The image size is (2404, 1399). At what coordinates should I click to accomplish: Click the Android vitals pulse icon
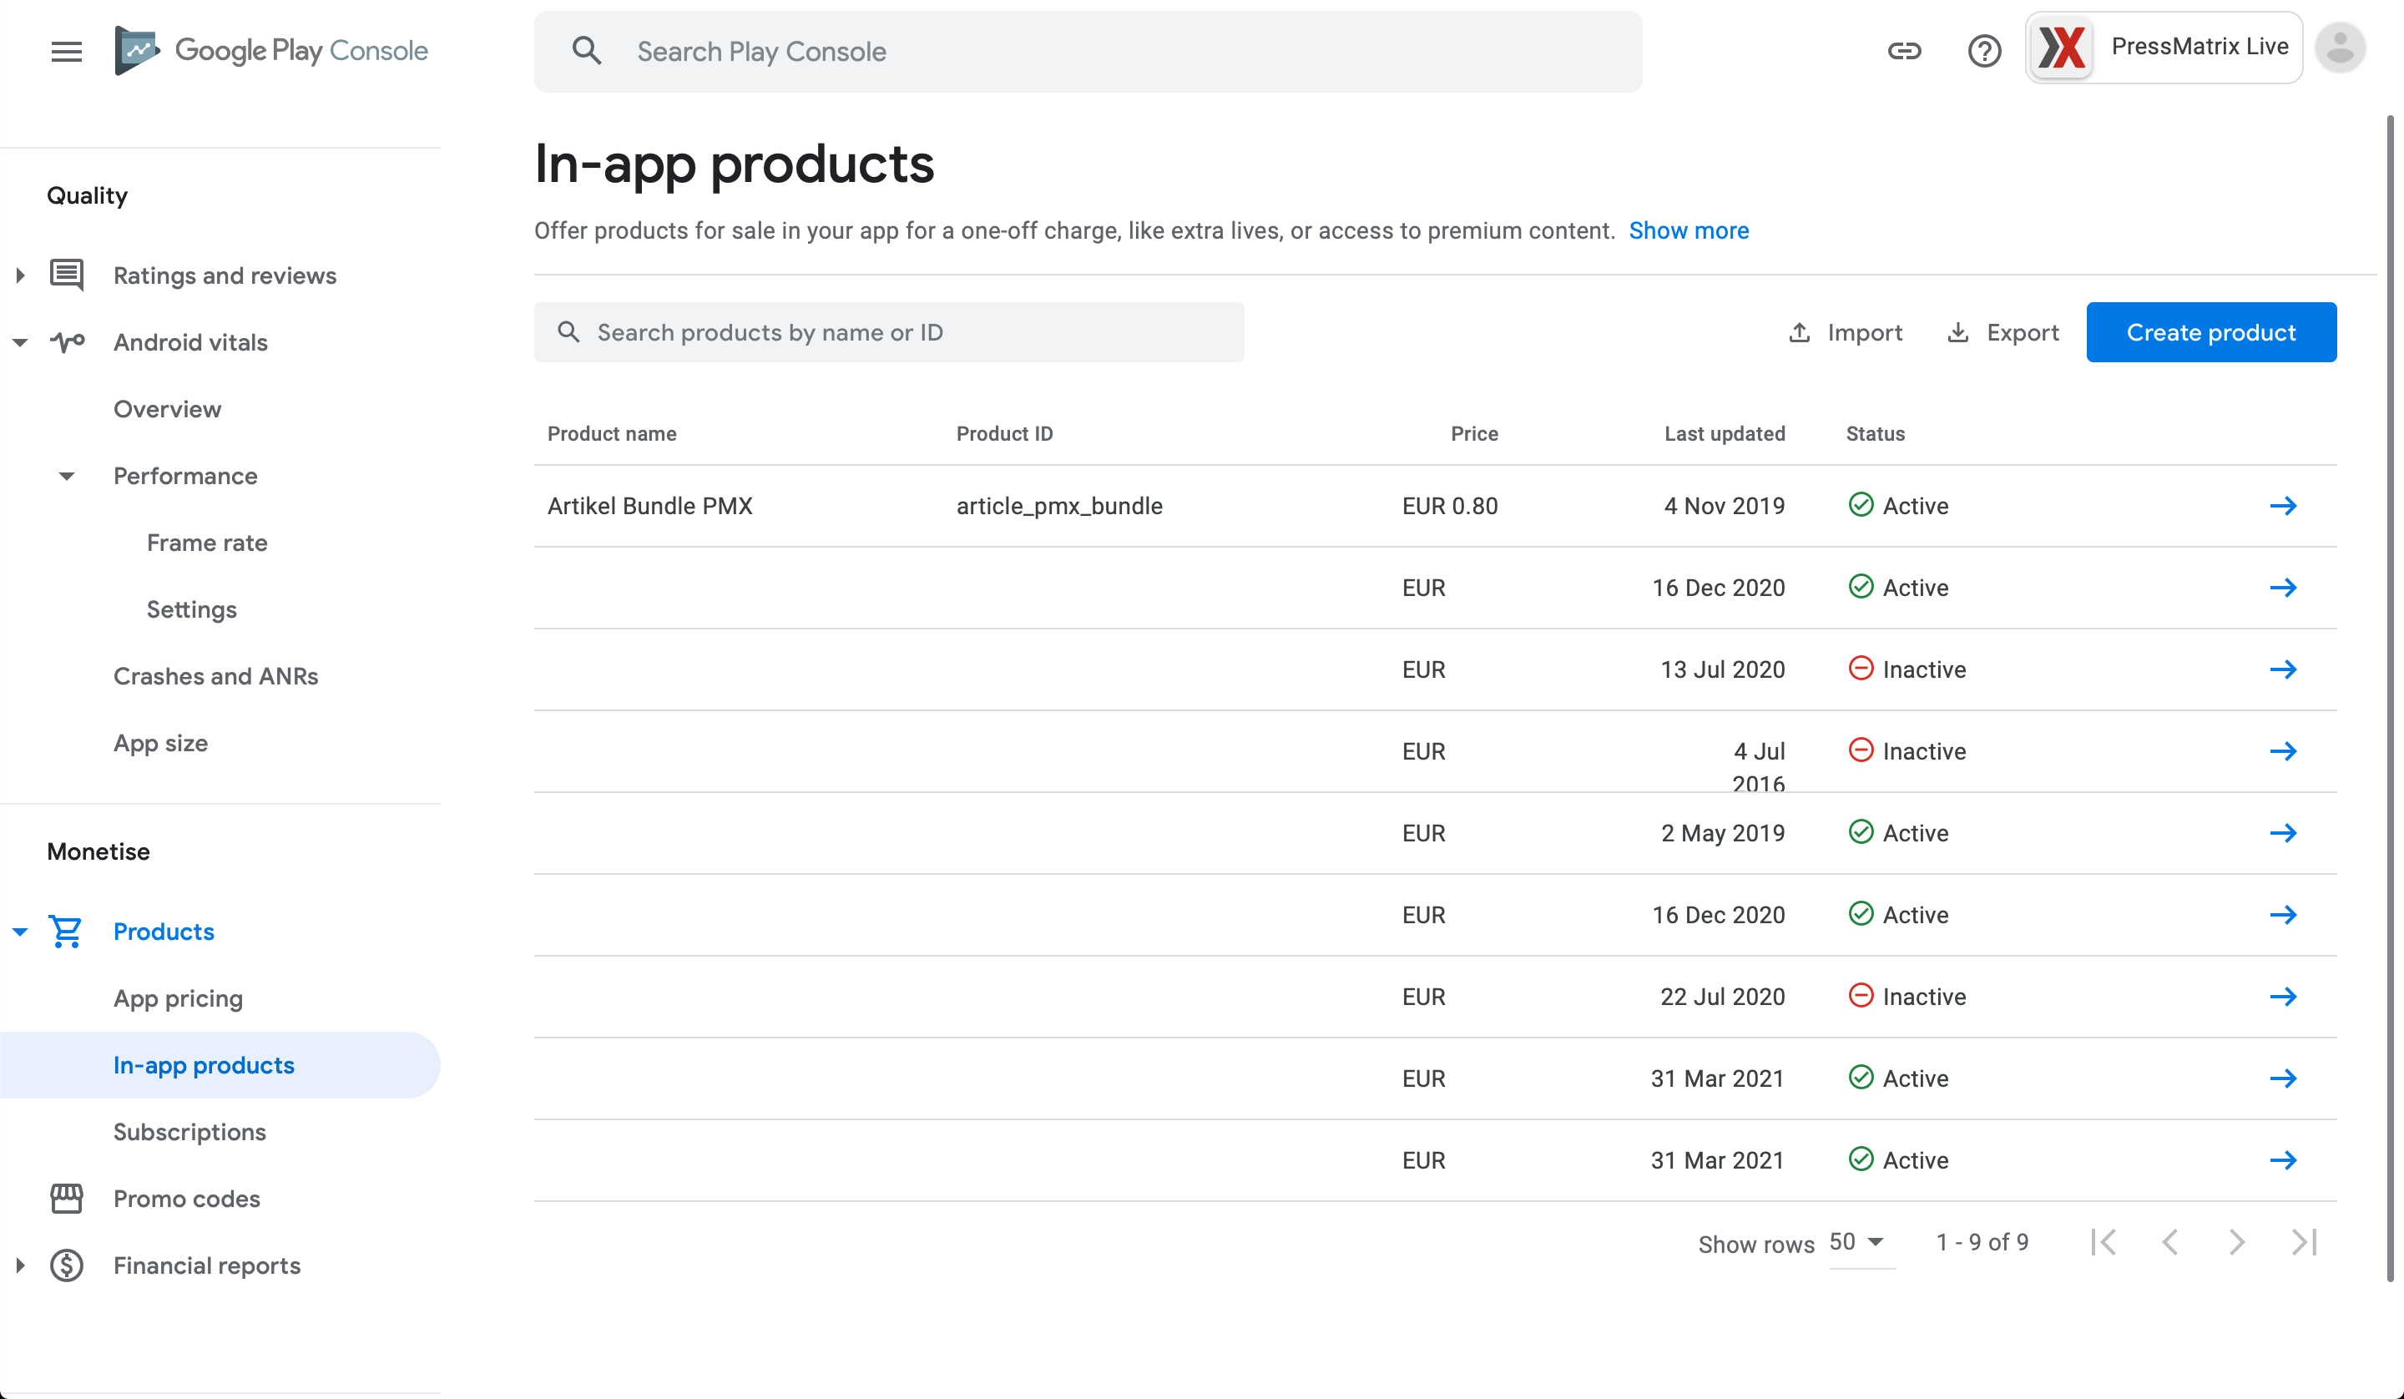(x=66, y=341)
